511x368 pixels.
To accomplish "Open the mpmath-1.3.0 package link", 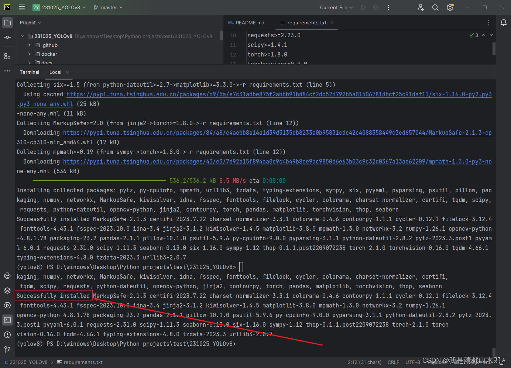I will click(277, 161).
